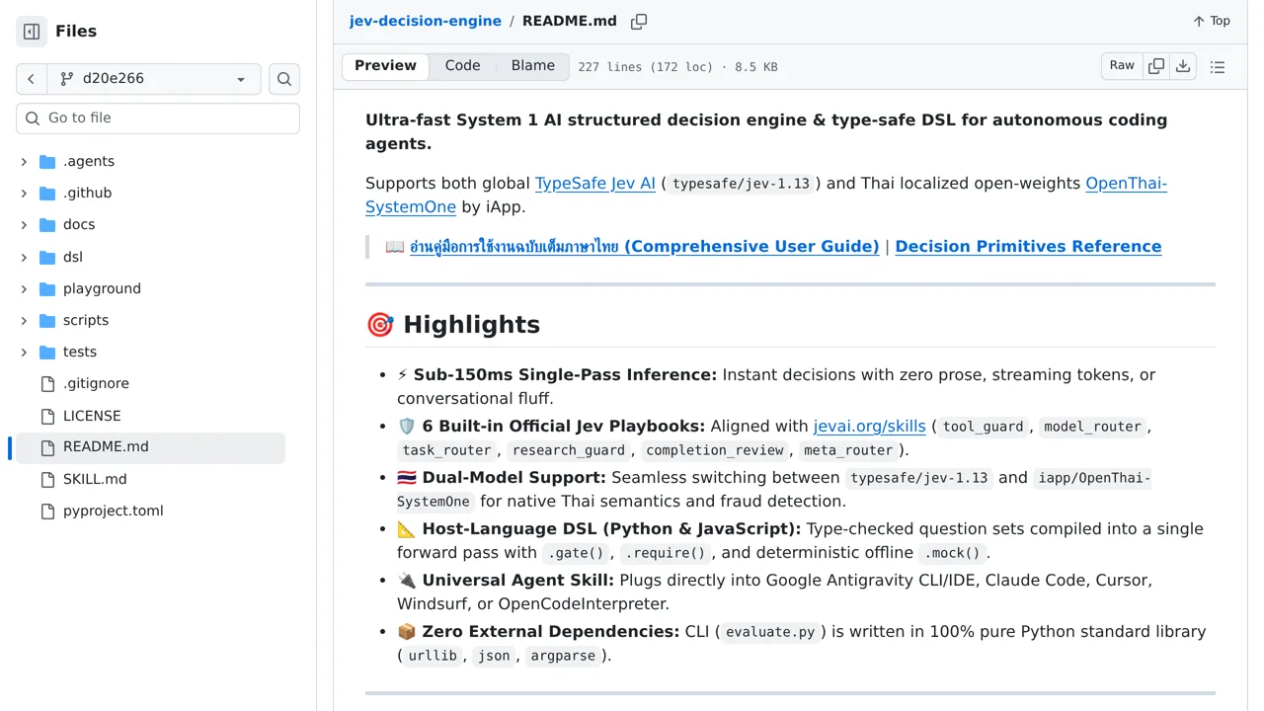Click the .agents folder icon

pyautogui.click(x=47, y=162)
